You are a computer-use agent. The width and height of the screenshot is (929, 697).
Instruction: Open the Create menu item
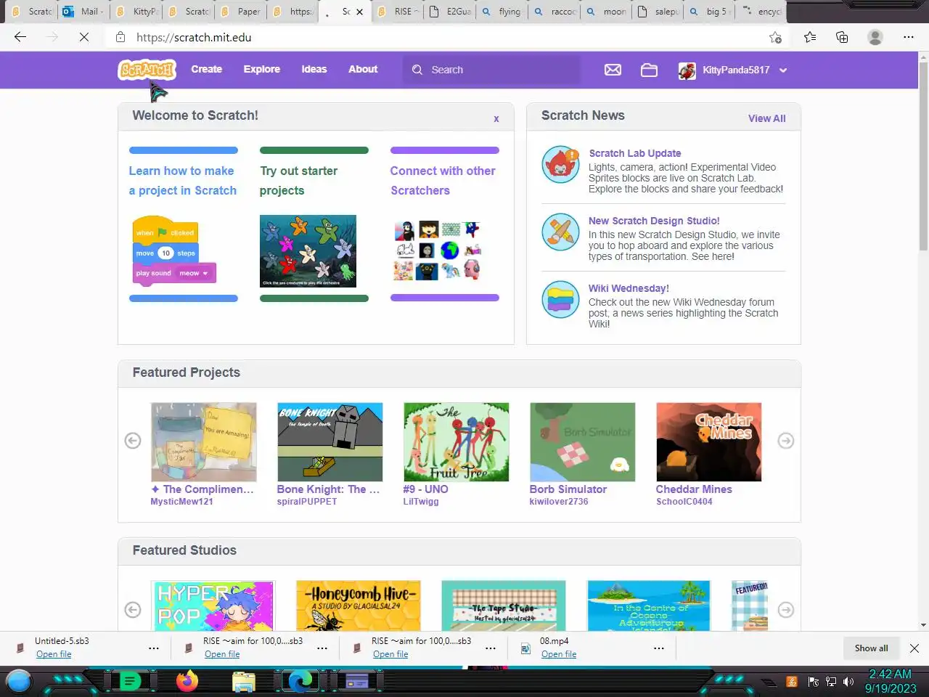pos(207,69)
